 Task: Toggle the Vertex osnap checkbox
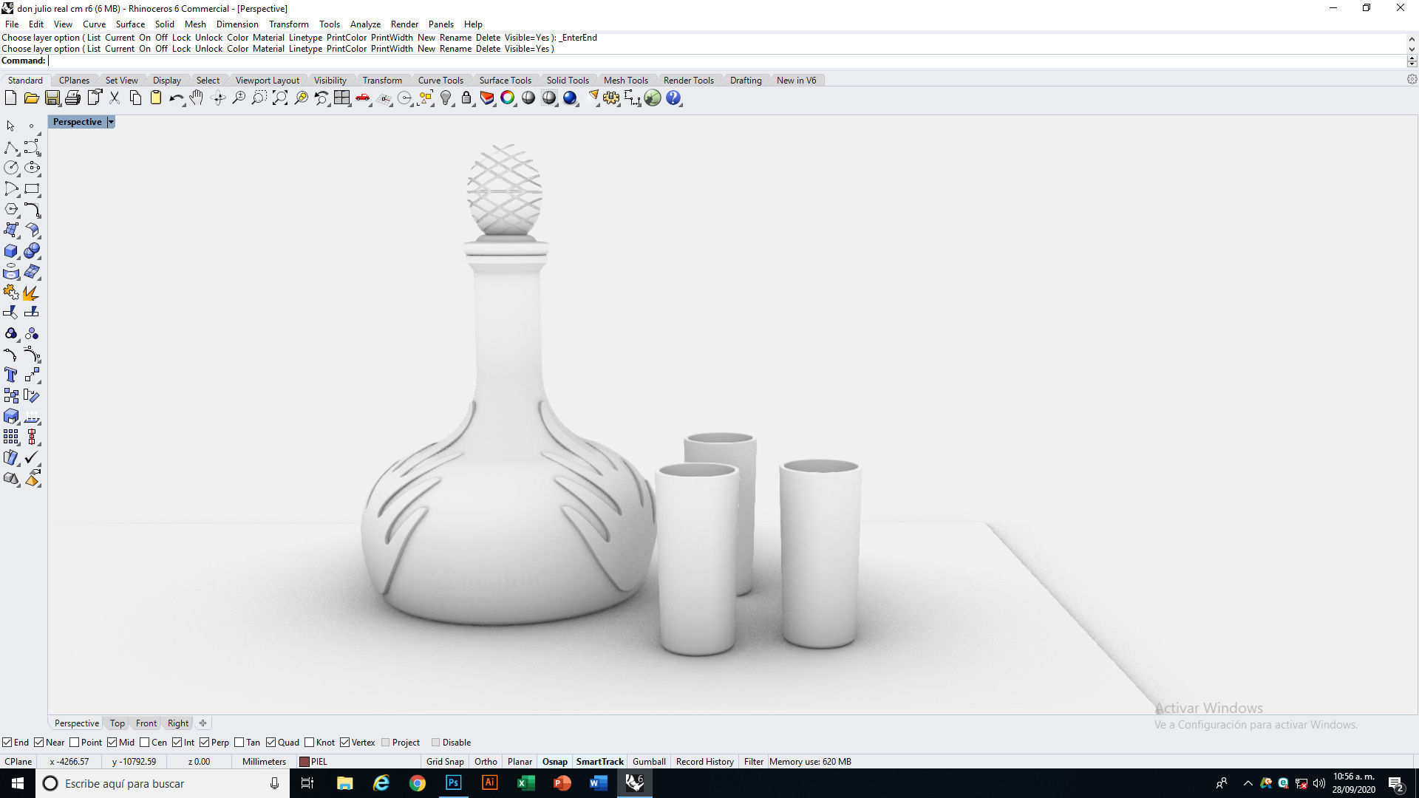[345, 743]
